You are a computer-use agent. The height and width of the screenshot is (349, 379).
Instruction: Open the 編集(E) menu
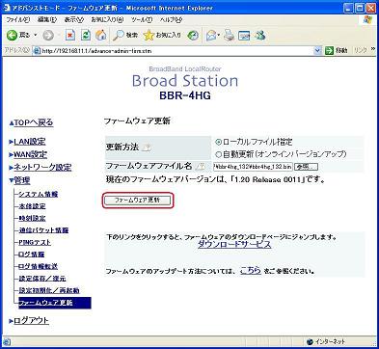[47, 20]
